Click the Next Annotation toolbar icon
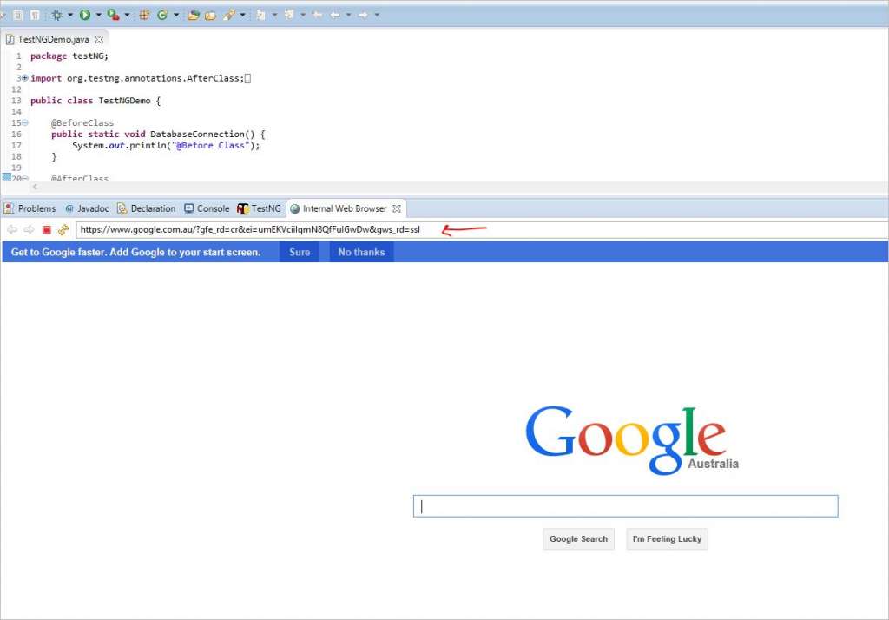The width and height of the screenshot is (889, 620). click(x=260, y=15)
